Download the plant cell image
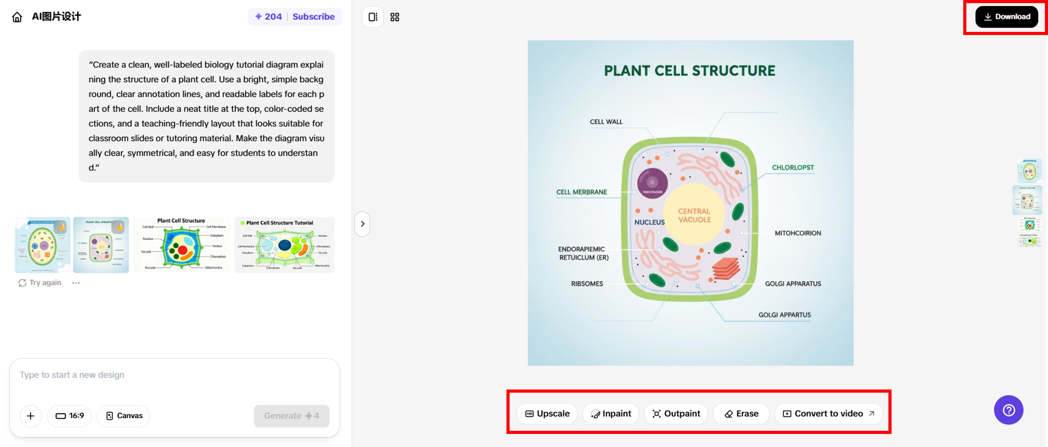 [1006, 17]
